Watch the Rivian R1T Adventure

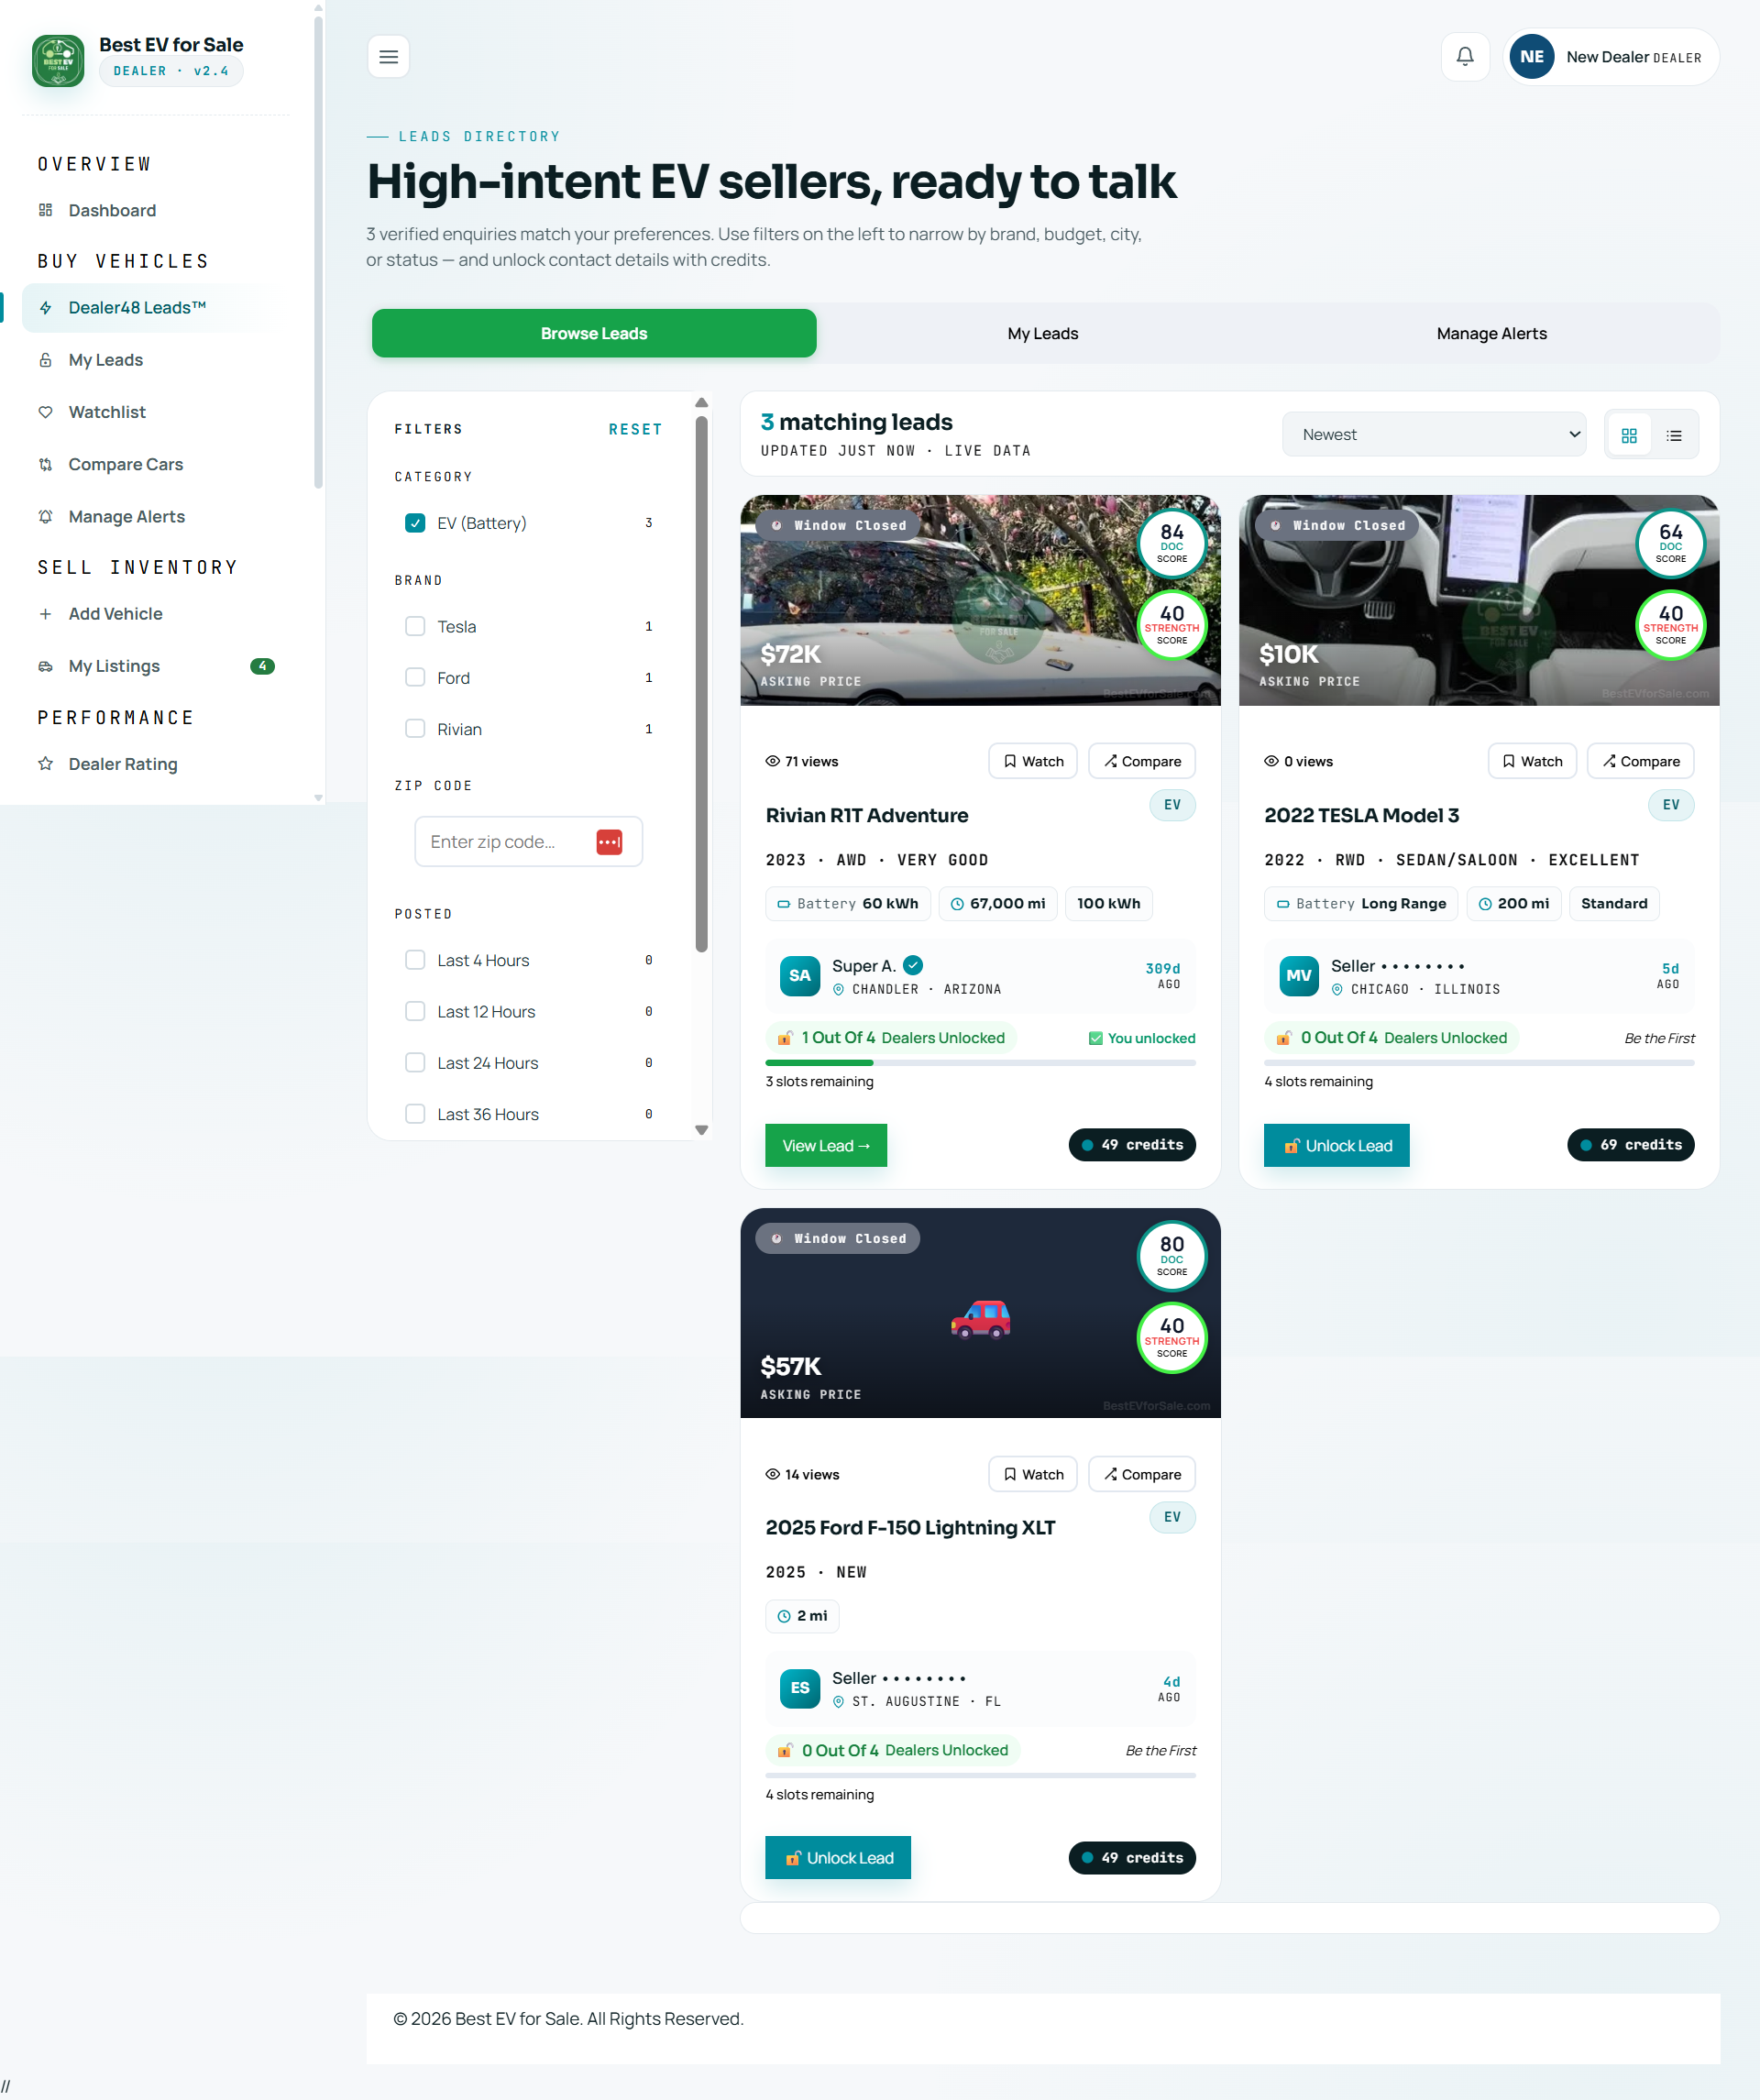coord(1032,761)
